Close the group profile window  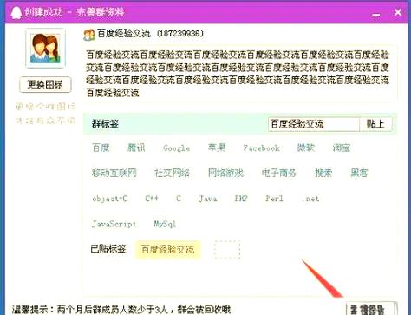pos(398,12)
